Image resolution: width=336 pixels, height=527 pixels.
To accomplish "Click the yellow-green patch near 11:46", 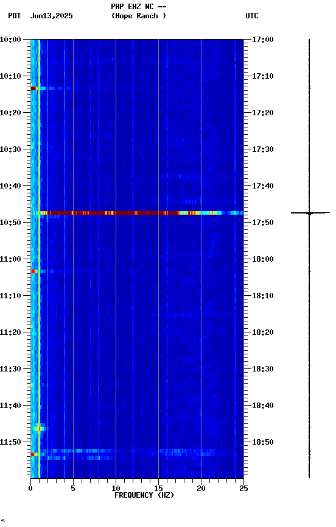I will click(x=40, y=429).
